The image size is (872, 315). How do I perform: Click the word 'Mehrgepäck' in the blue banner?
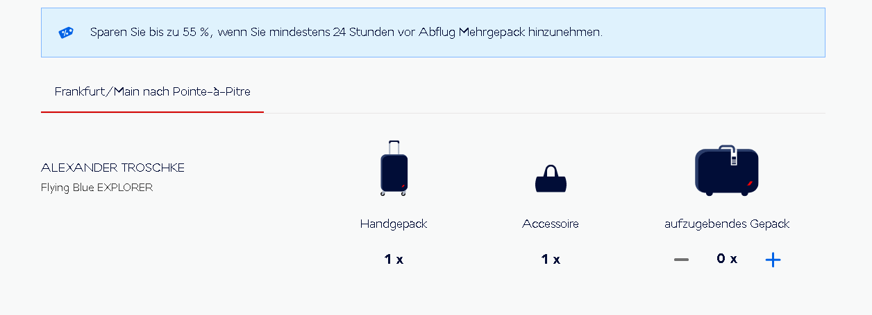(492, 33)
